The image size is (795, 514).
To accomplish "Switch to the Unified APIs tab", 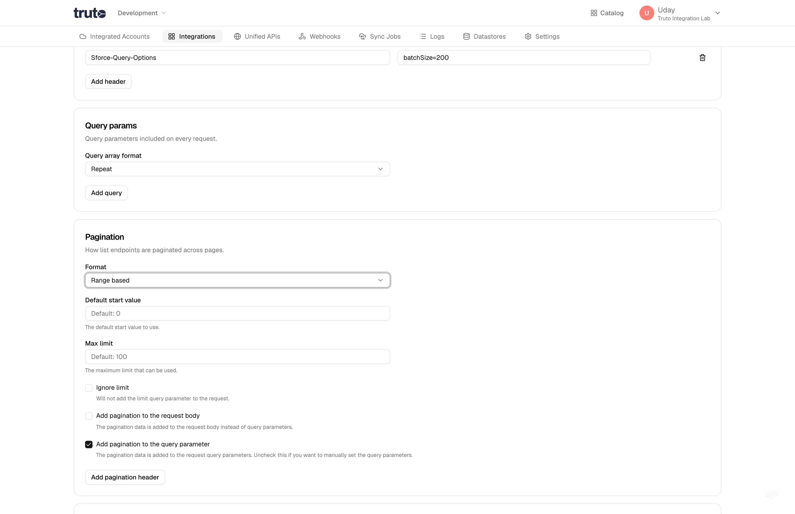I will (x=257, y=36).
